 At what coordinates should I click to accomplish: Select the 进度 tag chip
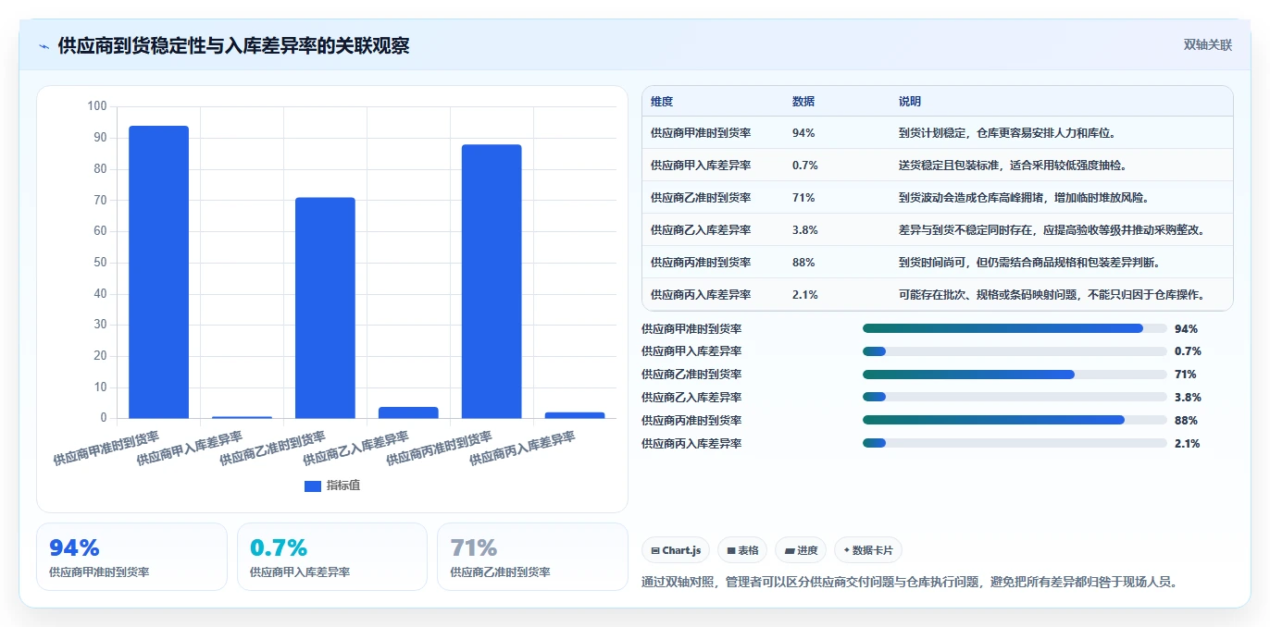pyautogui.click(x=801, y=550)
